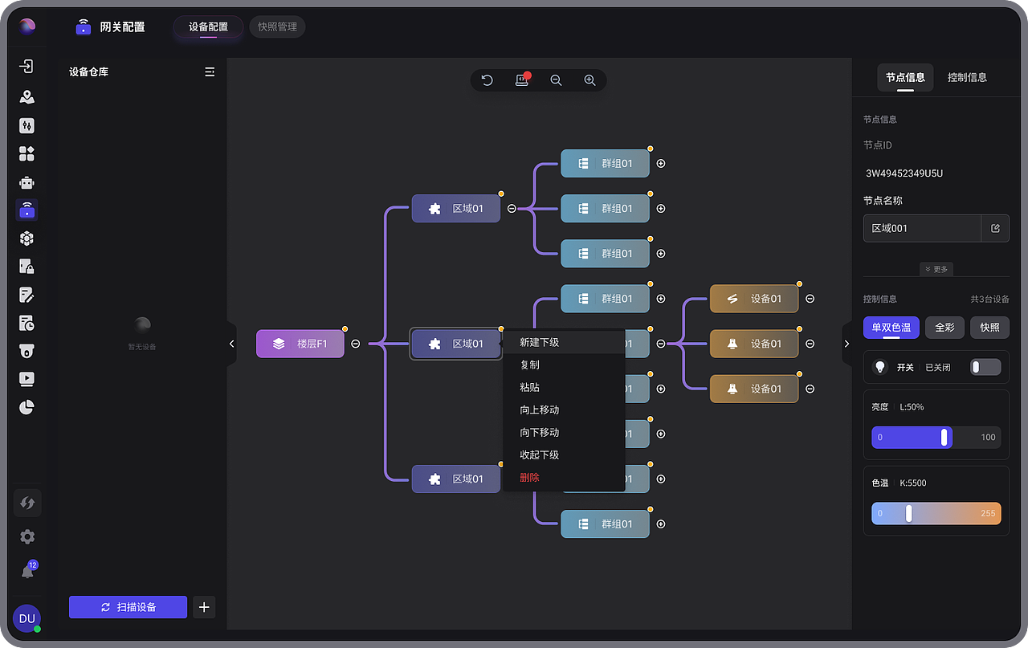The height and width of the screenshot is (648, 1028).
Task: Click the node ID 3W49452349U5U
Action: click(904, 173)
